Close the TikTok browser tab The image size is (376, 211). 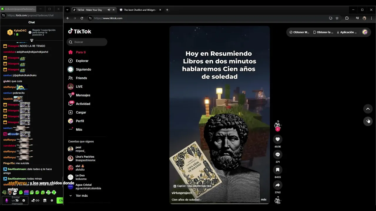point(114,10)
